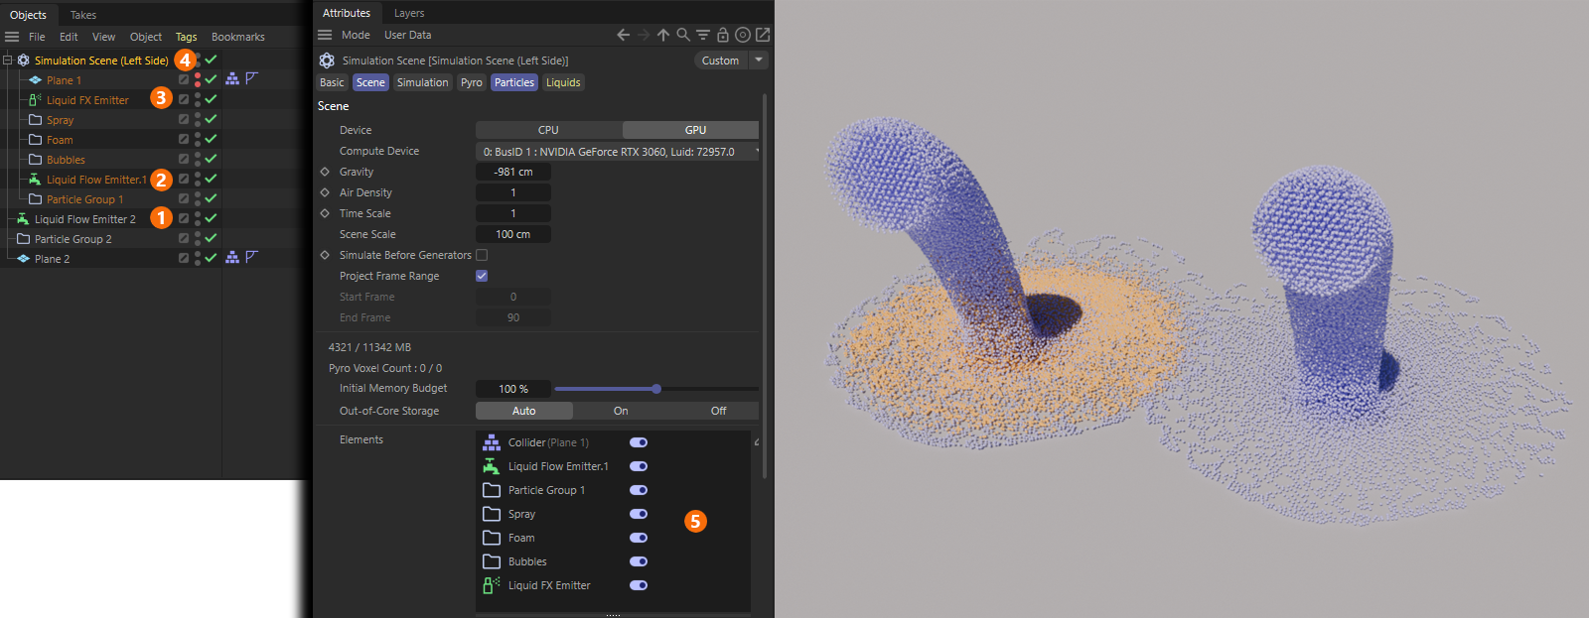Open the arrow button next to Custom
Screen dimensions: 1589x618
tap(759, 61)
